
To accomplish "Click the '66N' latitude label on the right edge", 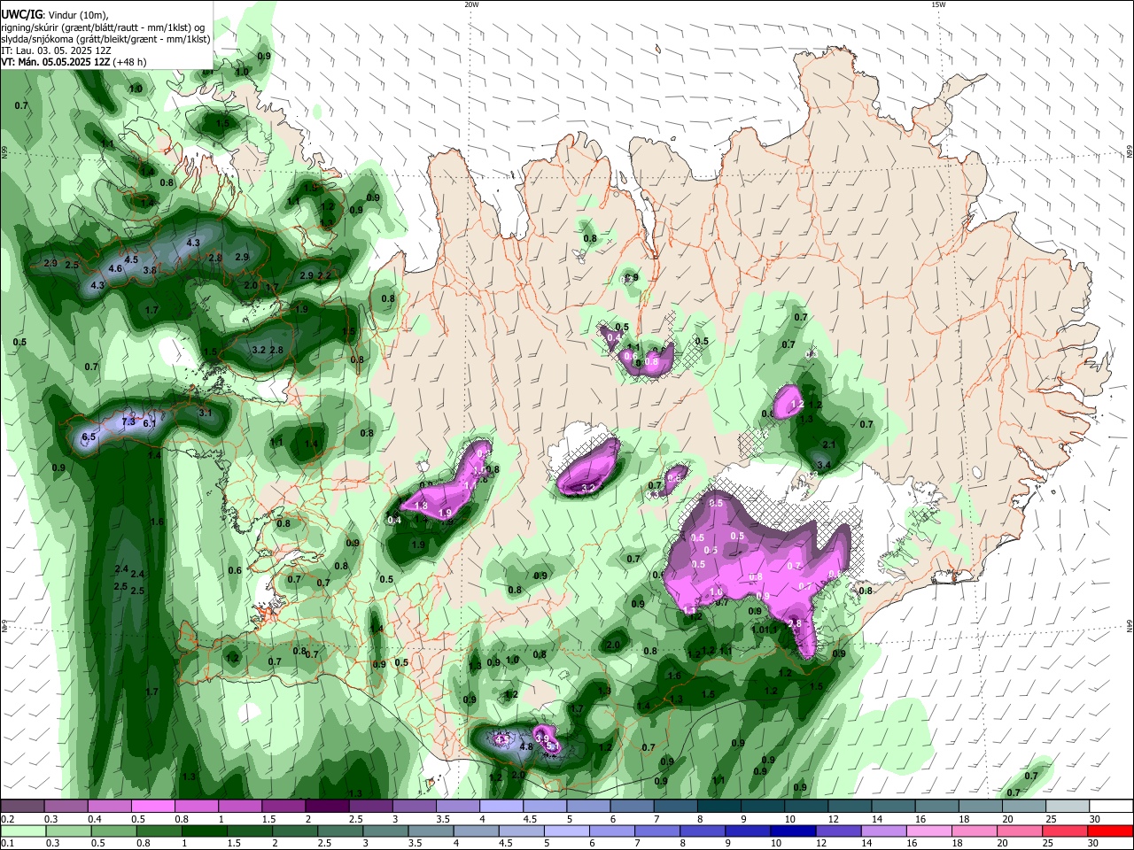I will 1130,152.
